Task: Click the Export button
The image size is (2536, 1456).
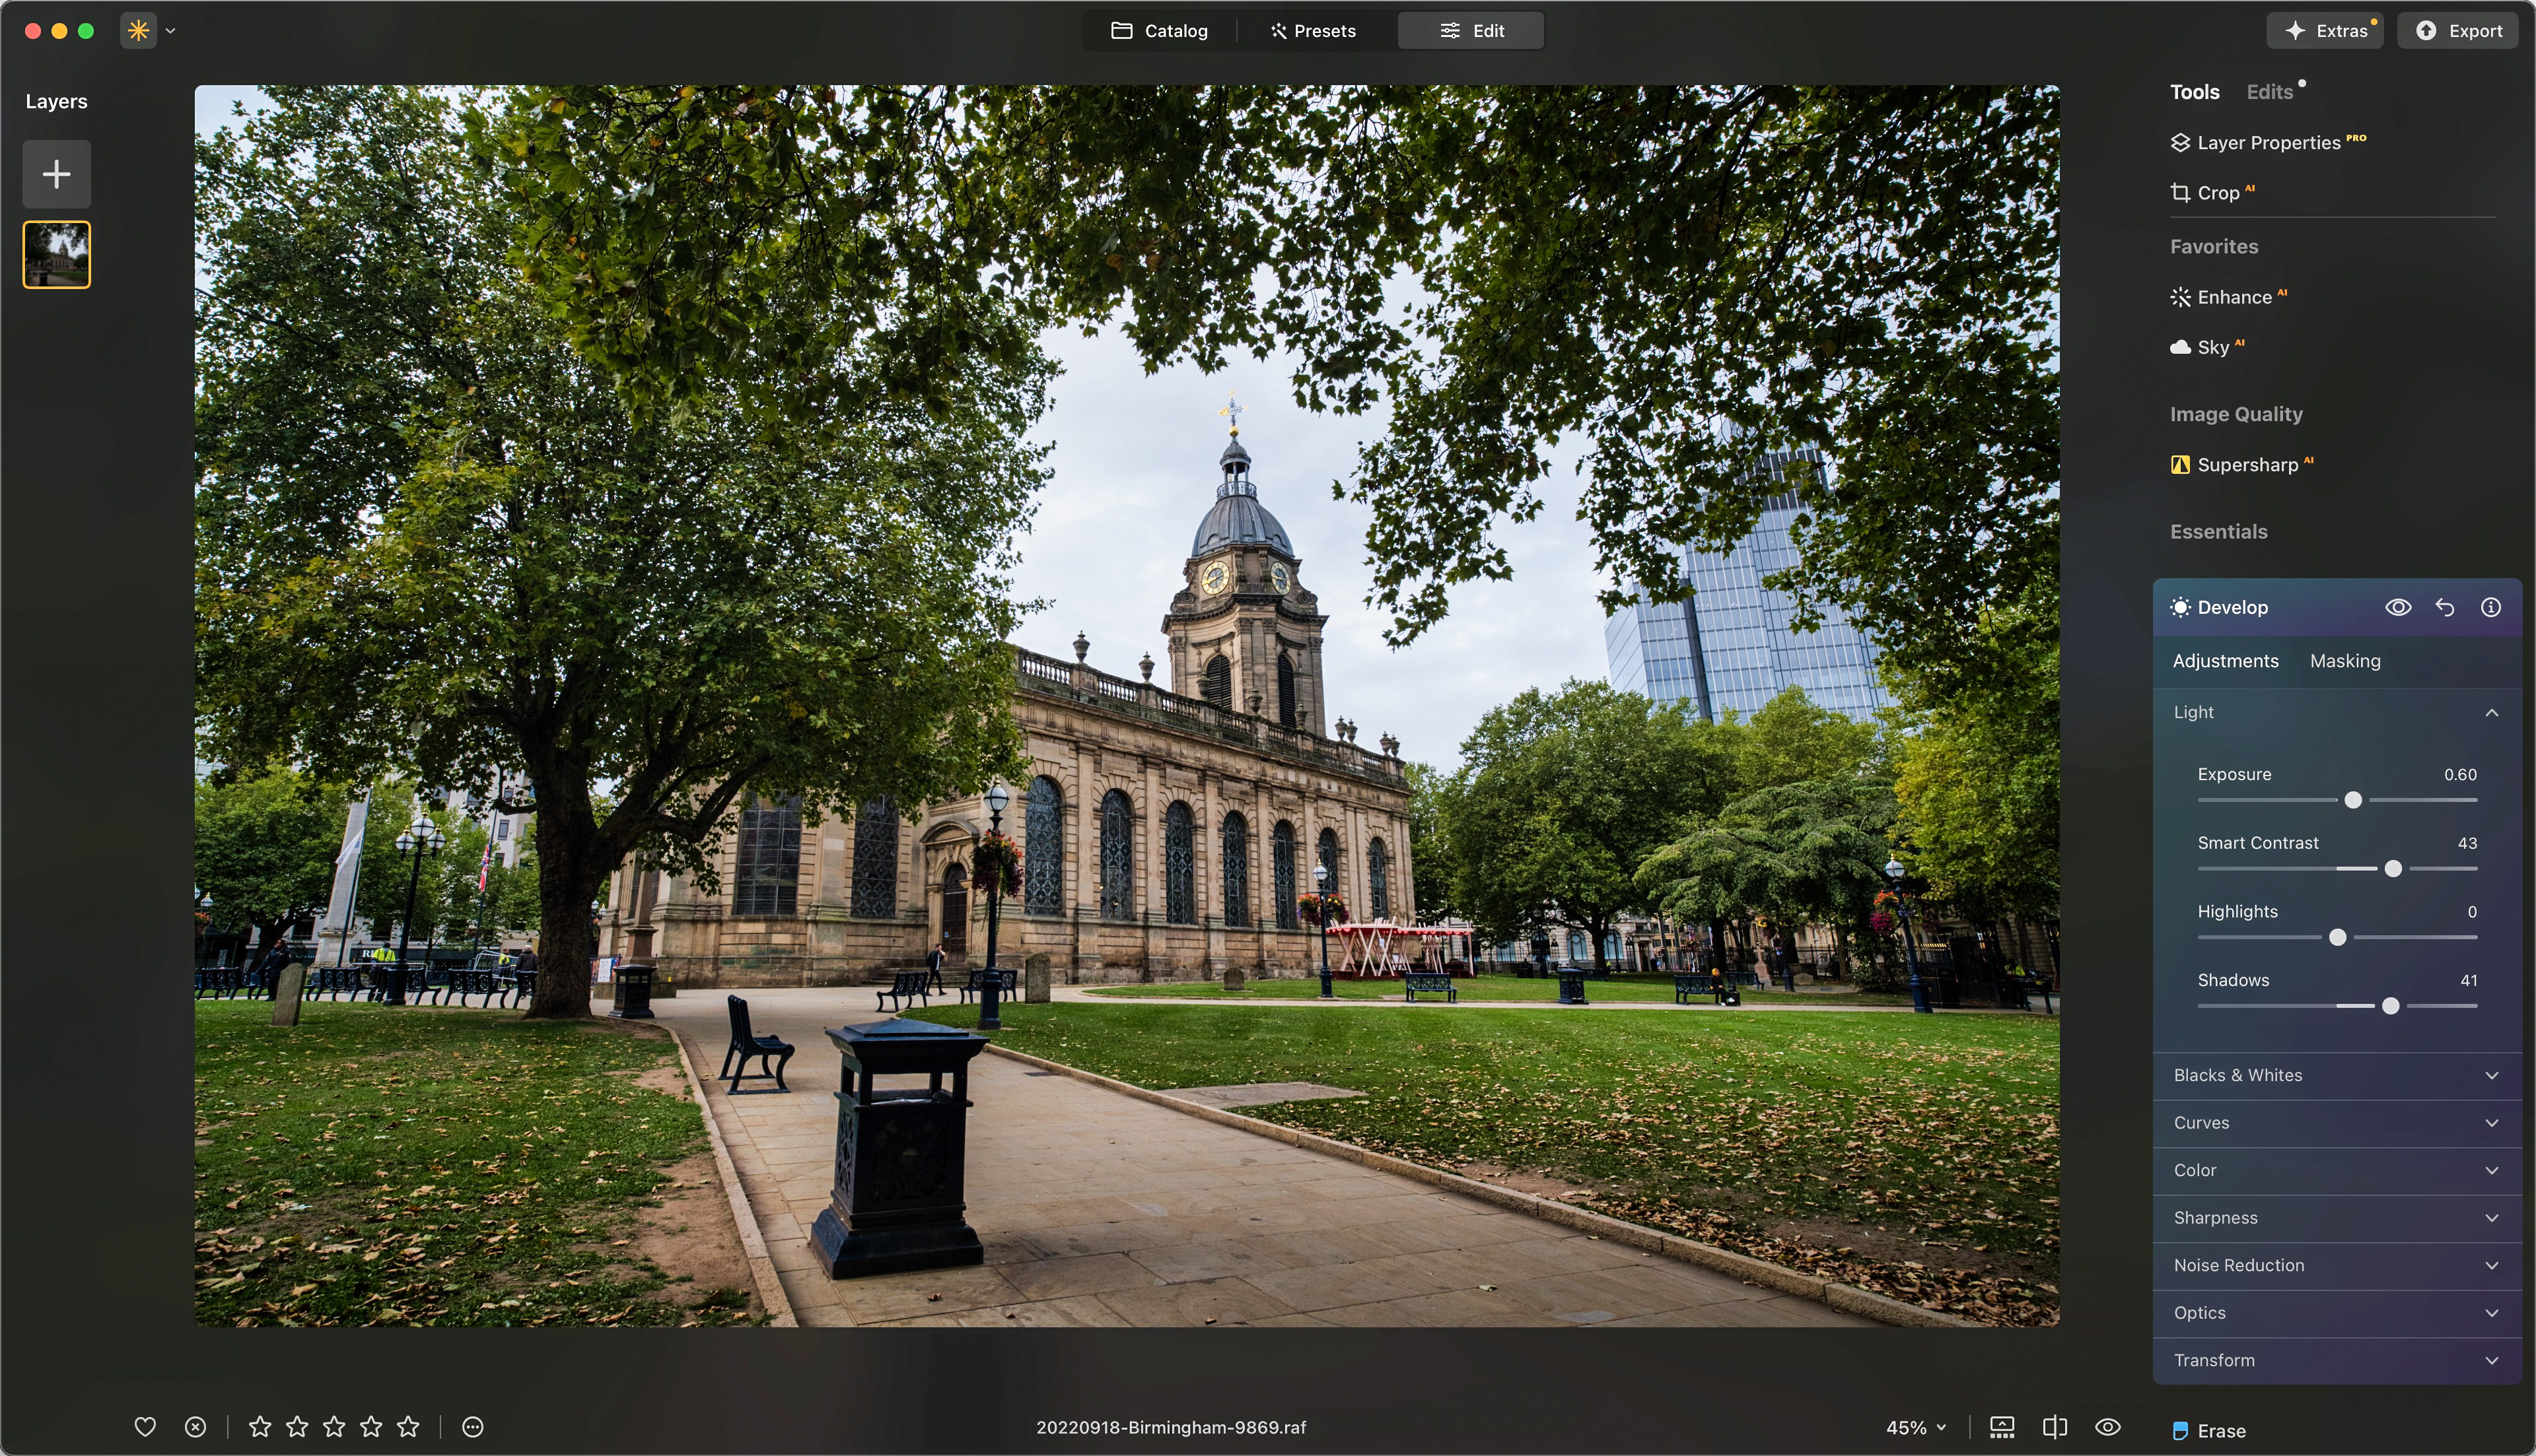Action: 2459,31
